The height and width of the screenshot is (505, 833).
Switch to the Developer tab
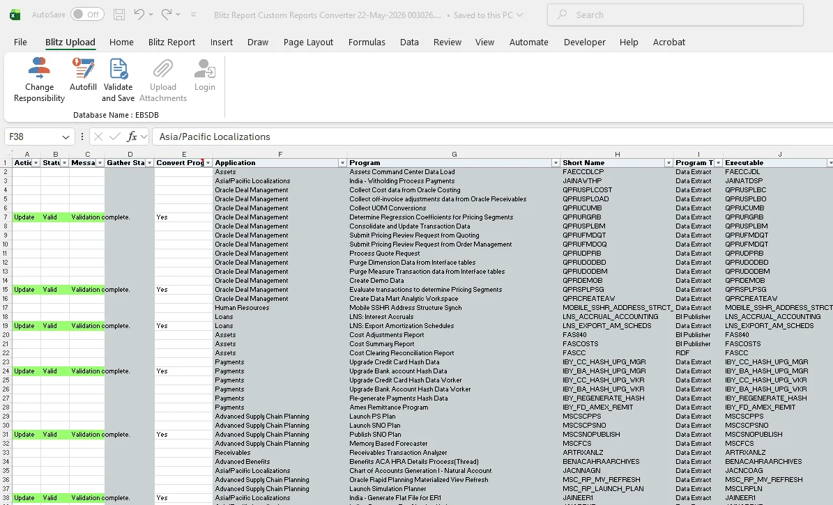coord(584,42)
